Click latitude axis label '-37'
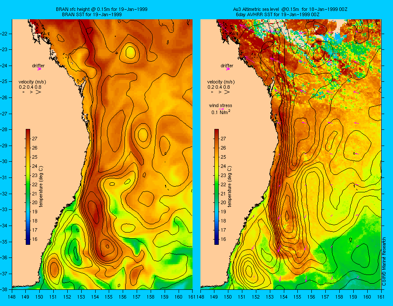393x306 pixels. [4, 274]
